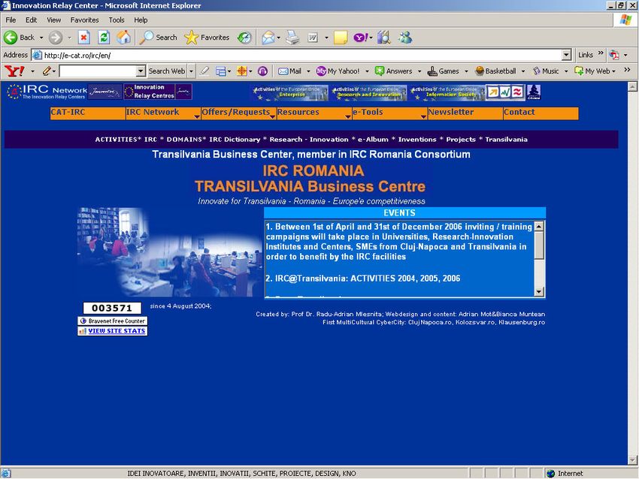Open Yahoo Mail from the Yahoo toolbar
Image resolution: width=639 pixels, height=479 pixels.
289,71
